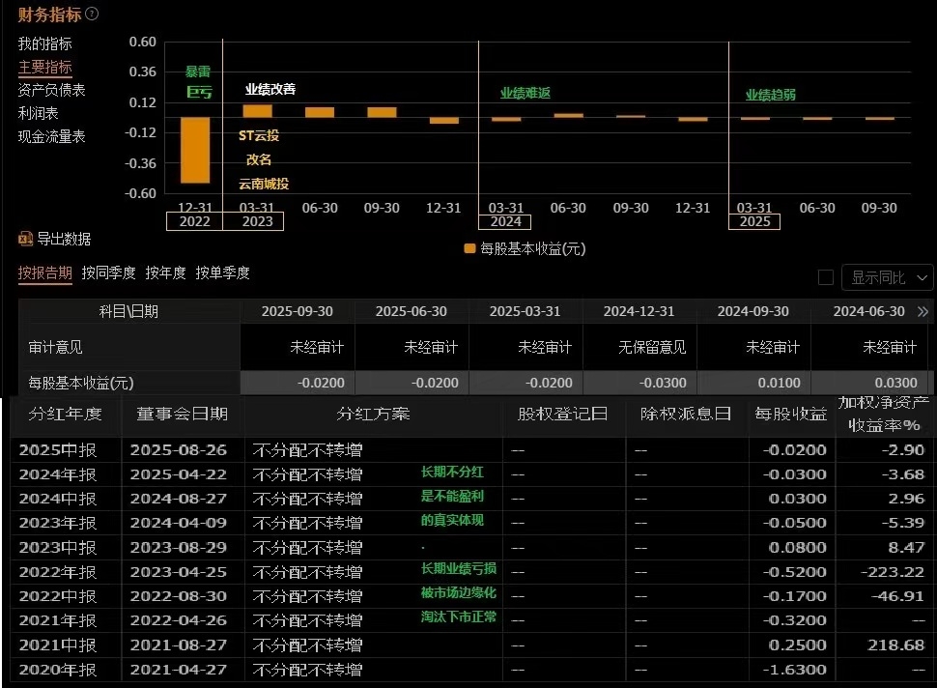
Task: Open 利润表 in the sidebar
Action: (x=39, y=114)
